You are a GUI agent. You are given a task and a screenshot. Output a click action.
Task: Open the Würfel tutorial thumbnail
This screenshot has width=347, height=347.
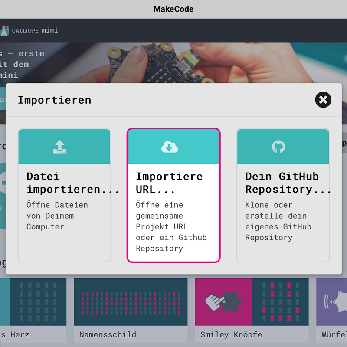(x=331, y=302)
